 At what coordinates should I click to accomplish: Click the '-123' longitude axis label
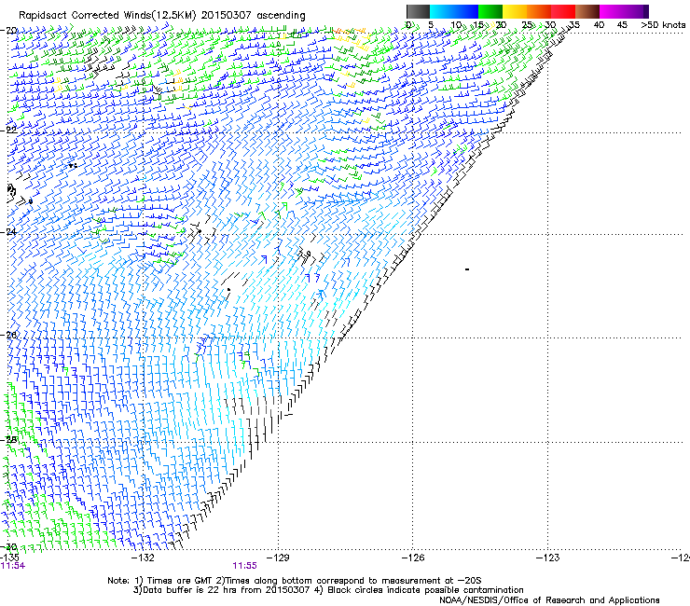[x=548, y=558]
